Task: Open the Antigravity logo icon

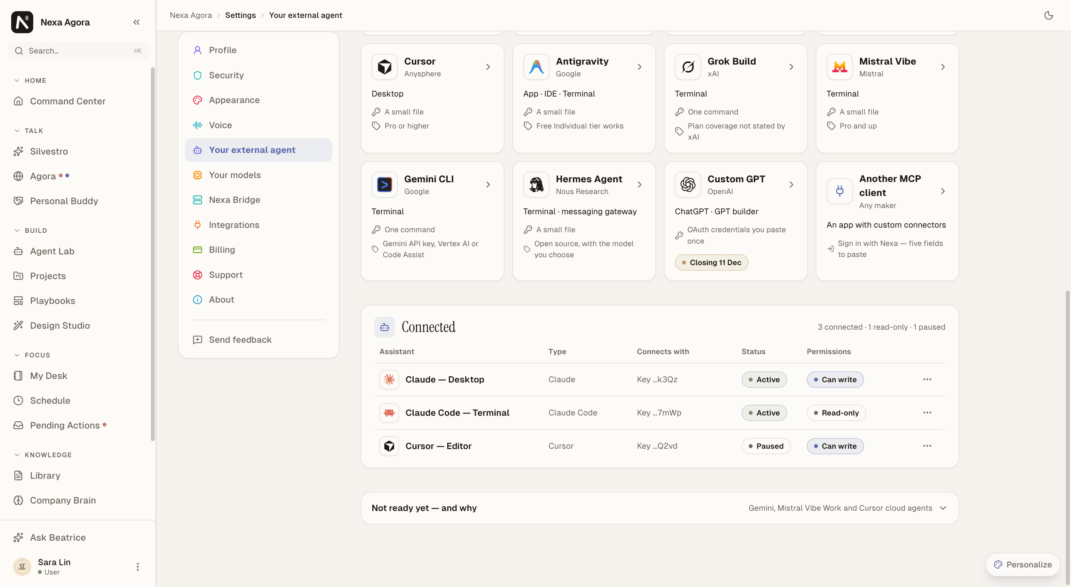Action: click(x=536, y=67)
